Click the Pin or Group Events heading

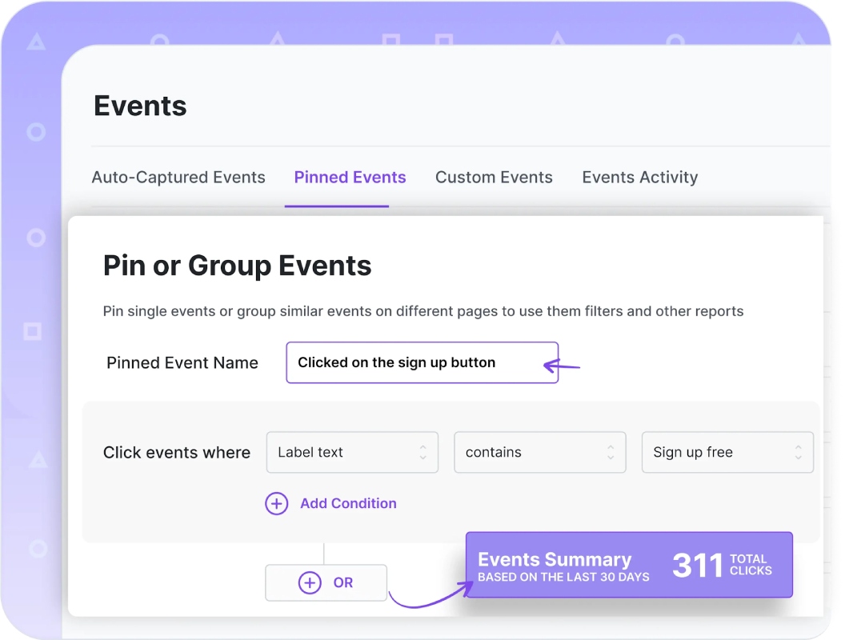pyautogui.click(x=237, y=266)
